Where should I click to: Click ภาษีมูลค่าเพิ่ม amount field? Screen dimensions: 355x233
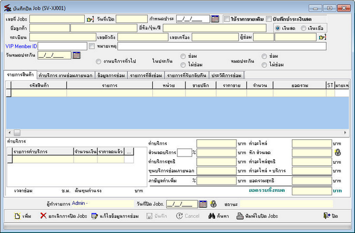[217, 181]
